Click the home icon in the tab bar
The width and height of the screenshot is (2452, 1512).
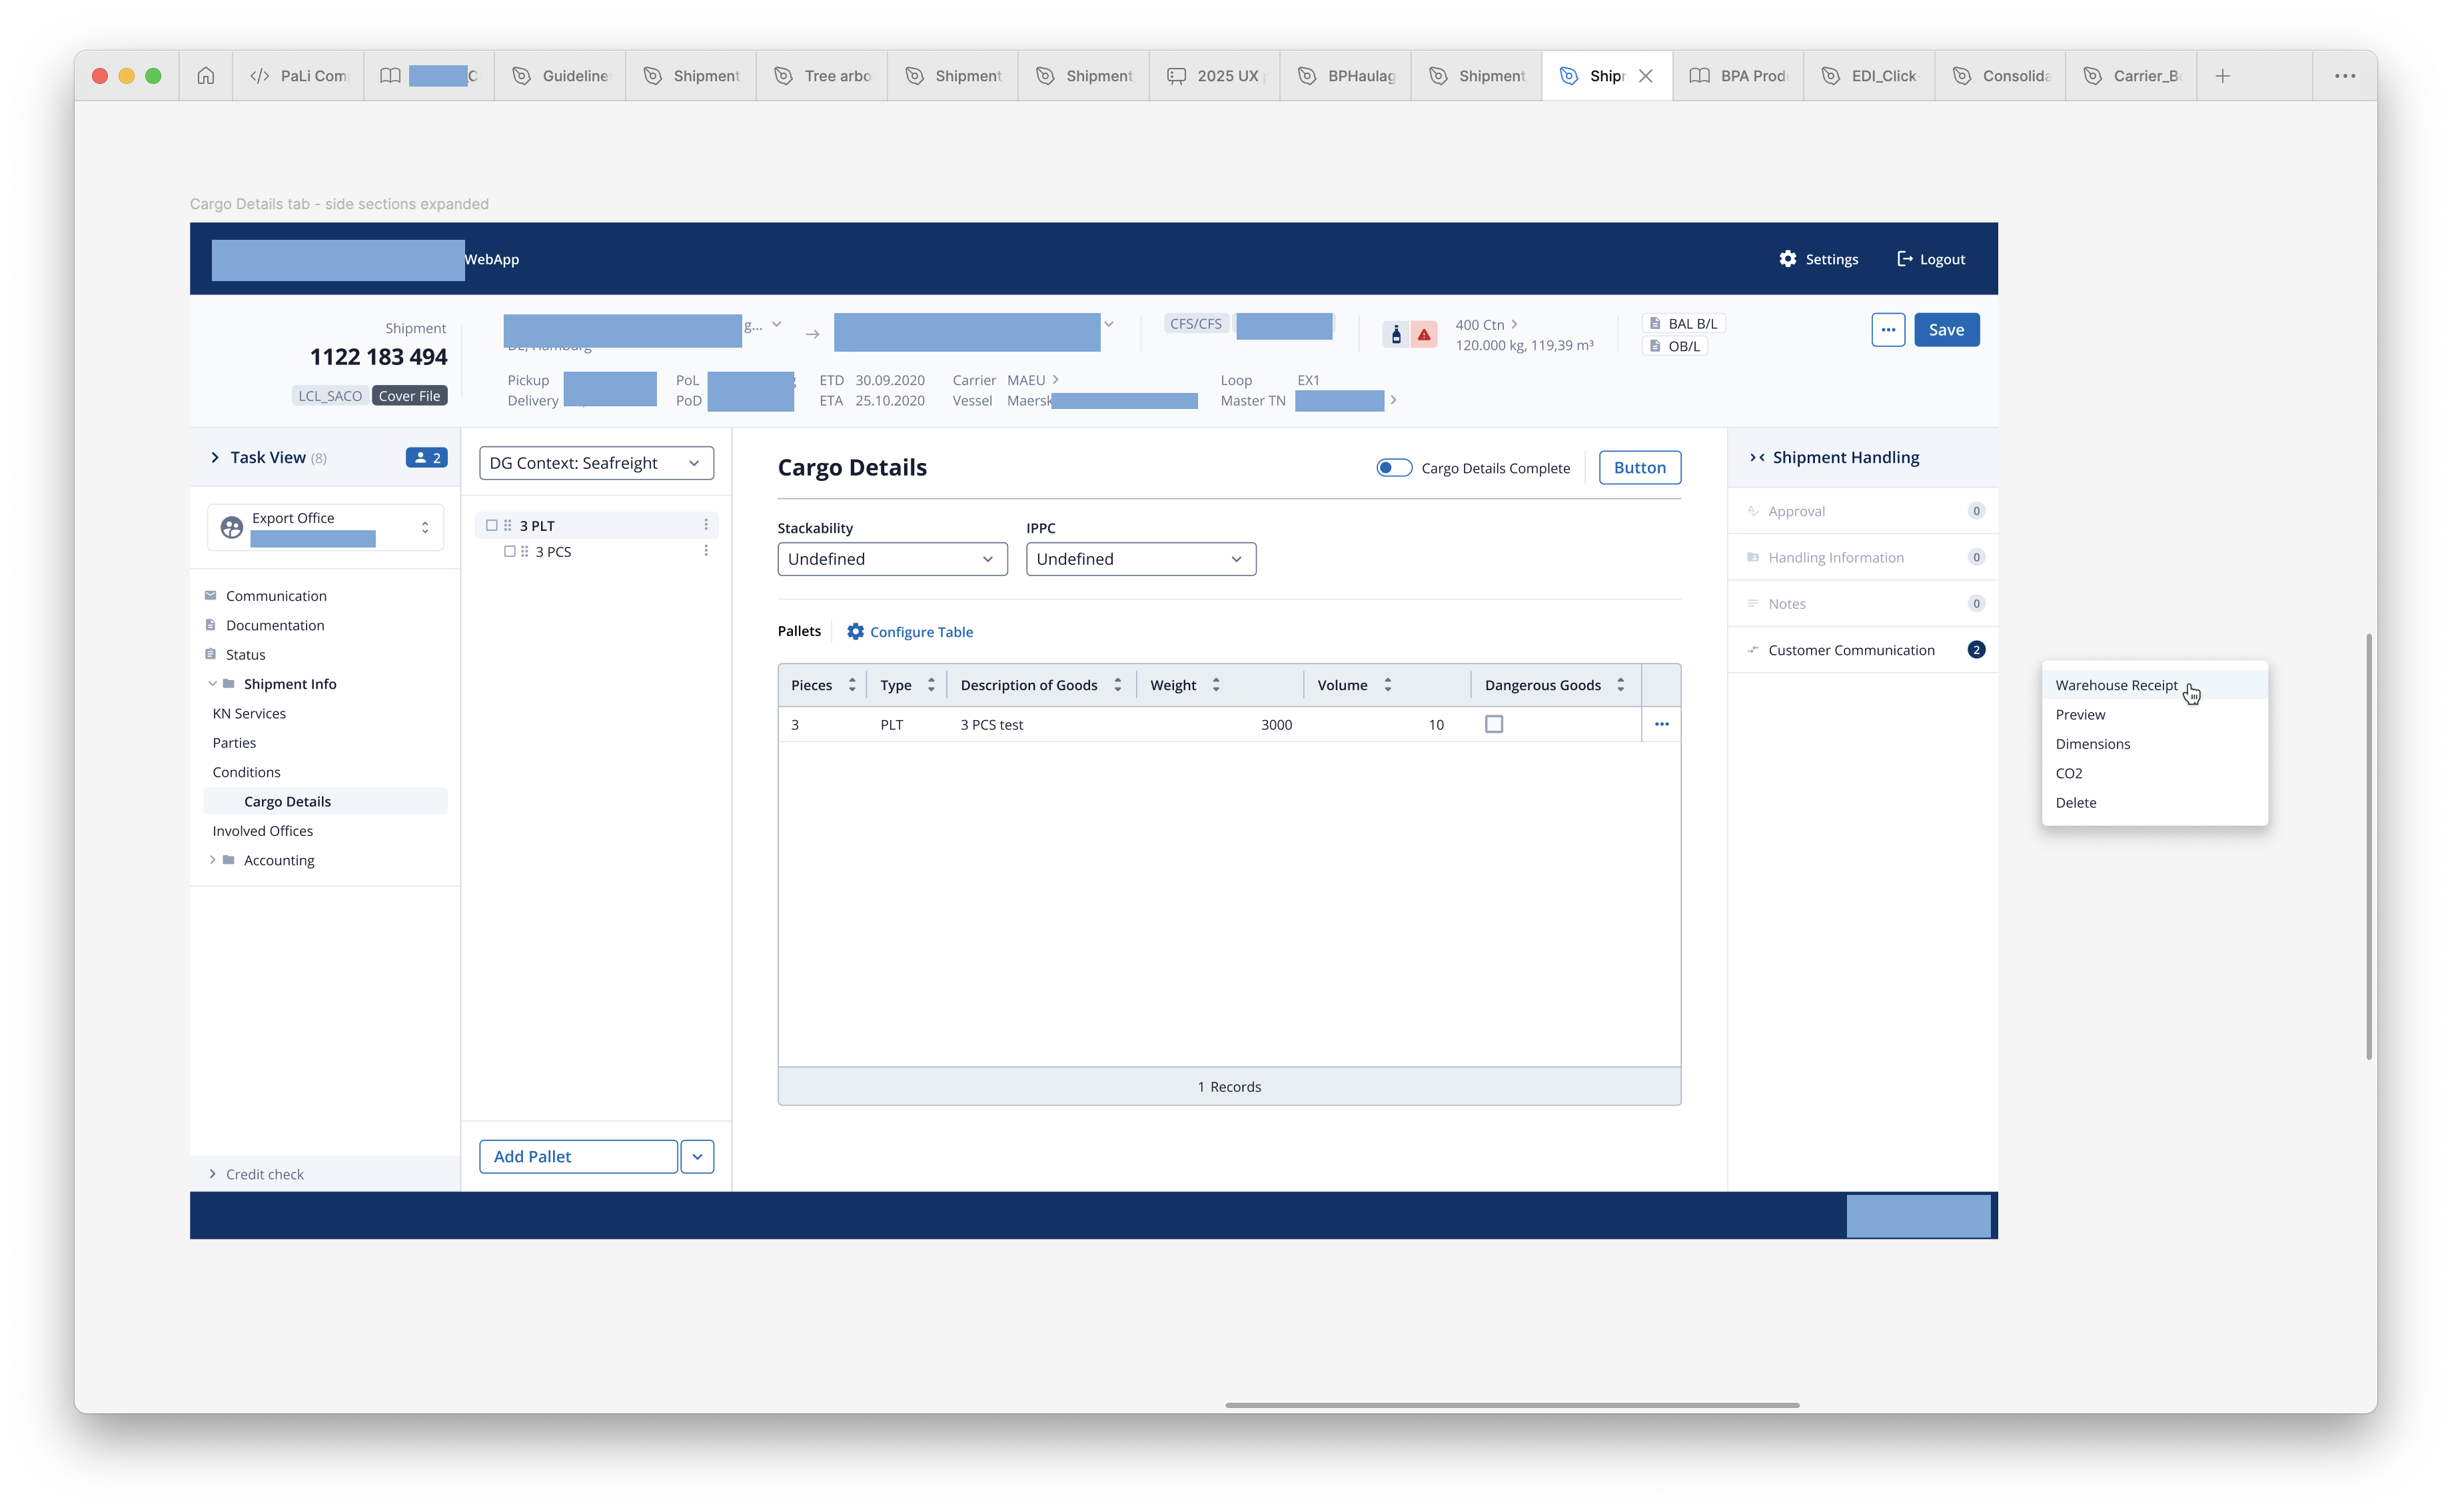(x=205, y=76)
